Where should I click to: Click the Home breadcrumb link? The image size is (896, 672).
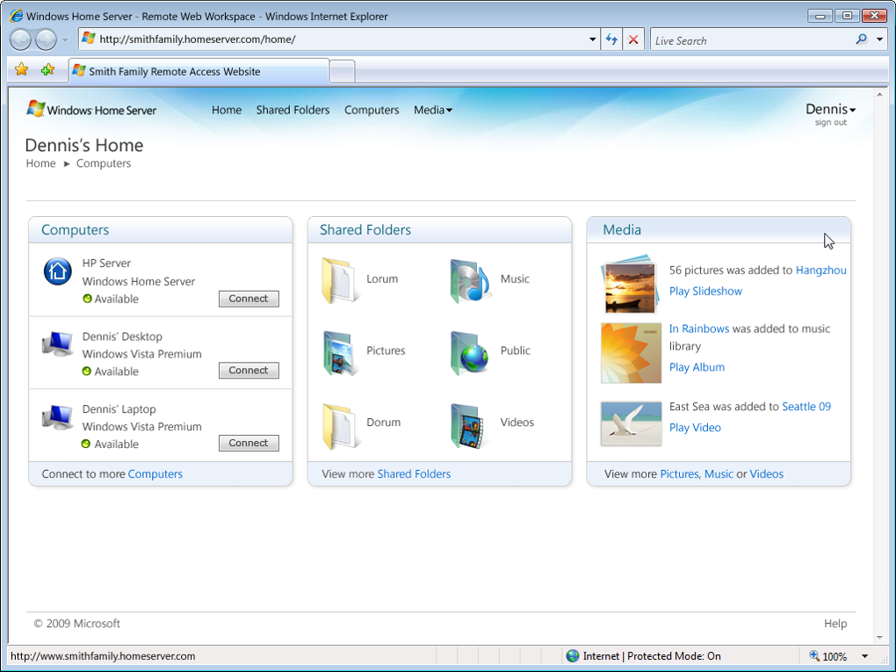point(40,163)
